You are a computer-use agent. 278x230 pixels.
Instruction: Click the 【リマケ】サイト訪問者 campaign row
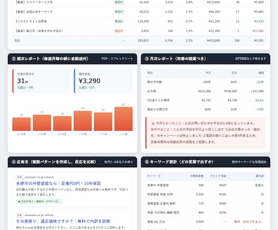point(139,21)
